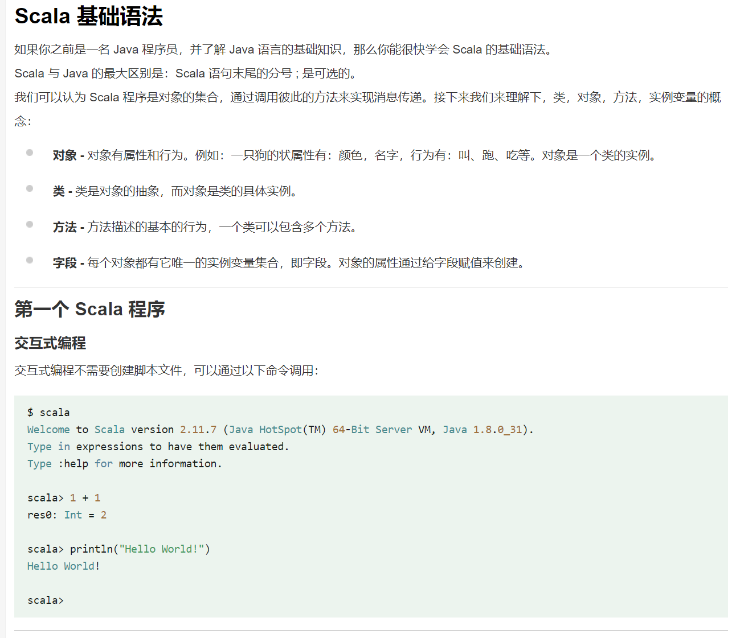Click the heading "Scala 基础语法"
The image size is (736, 638).
coord(89,17)
